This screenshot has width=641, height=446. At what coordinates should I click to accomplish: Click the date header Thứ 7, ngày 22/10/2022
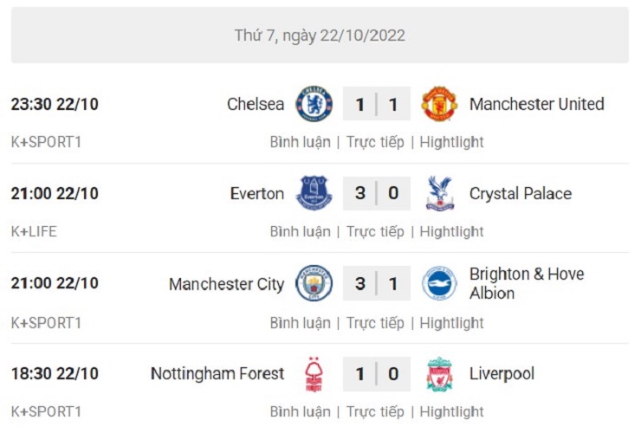pos(320,36)
